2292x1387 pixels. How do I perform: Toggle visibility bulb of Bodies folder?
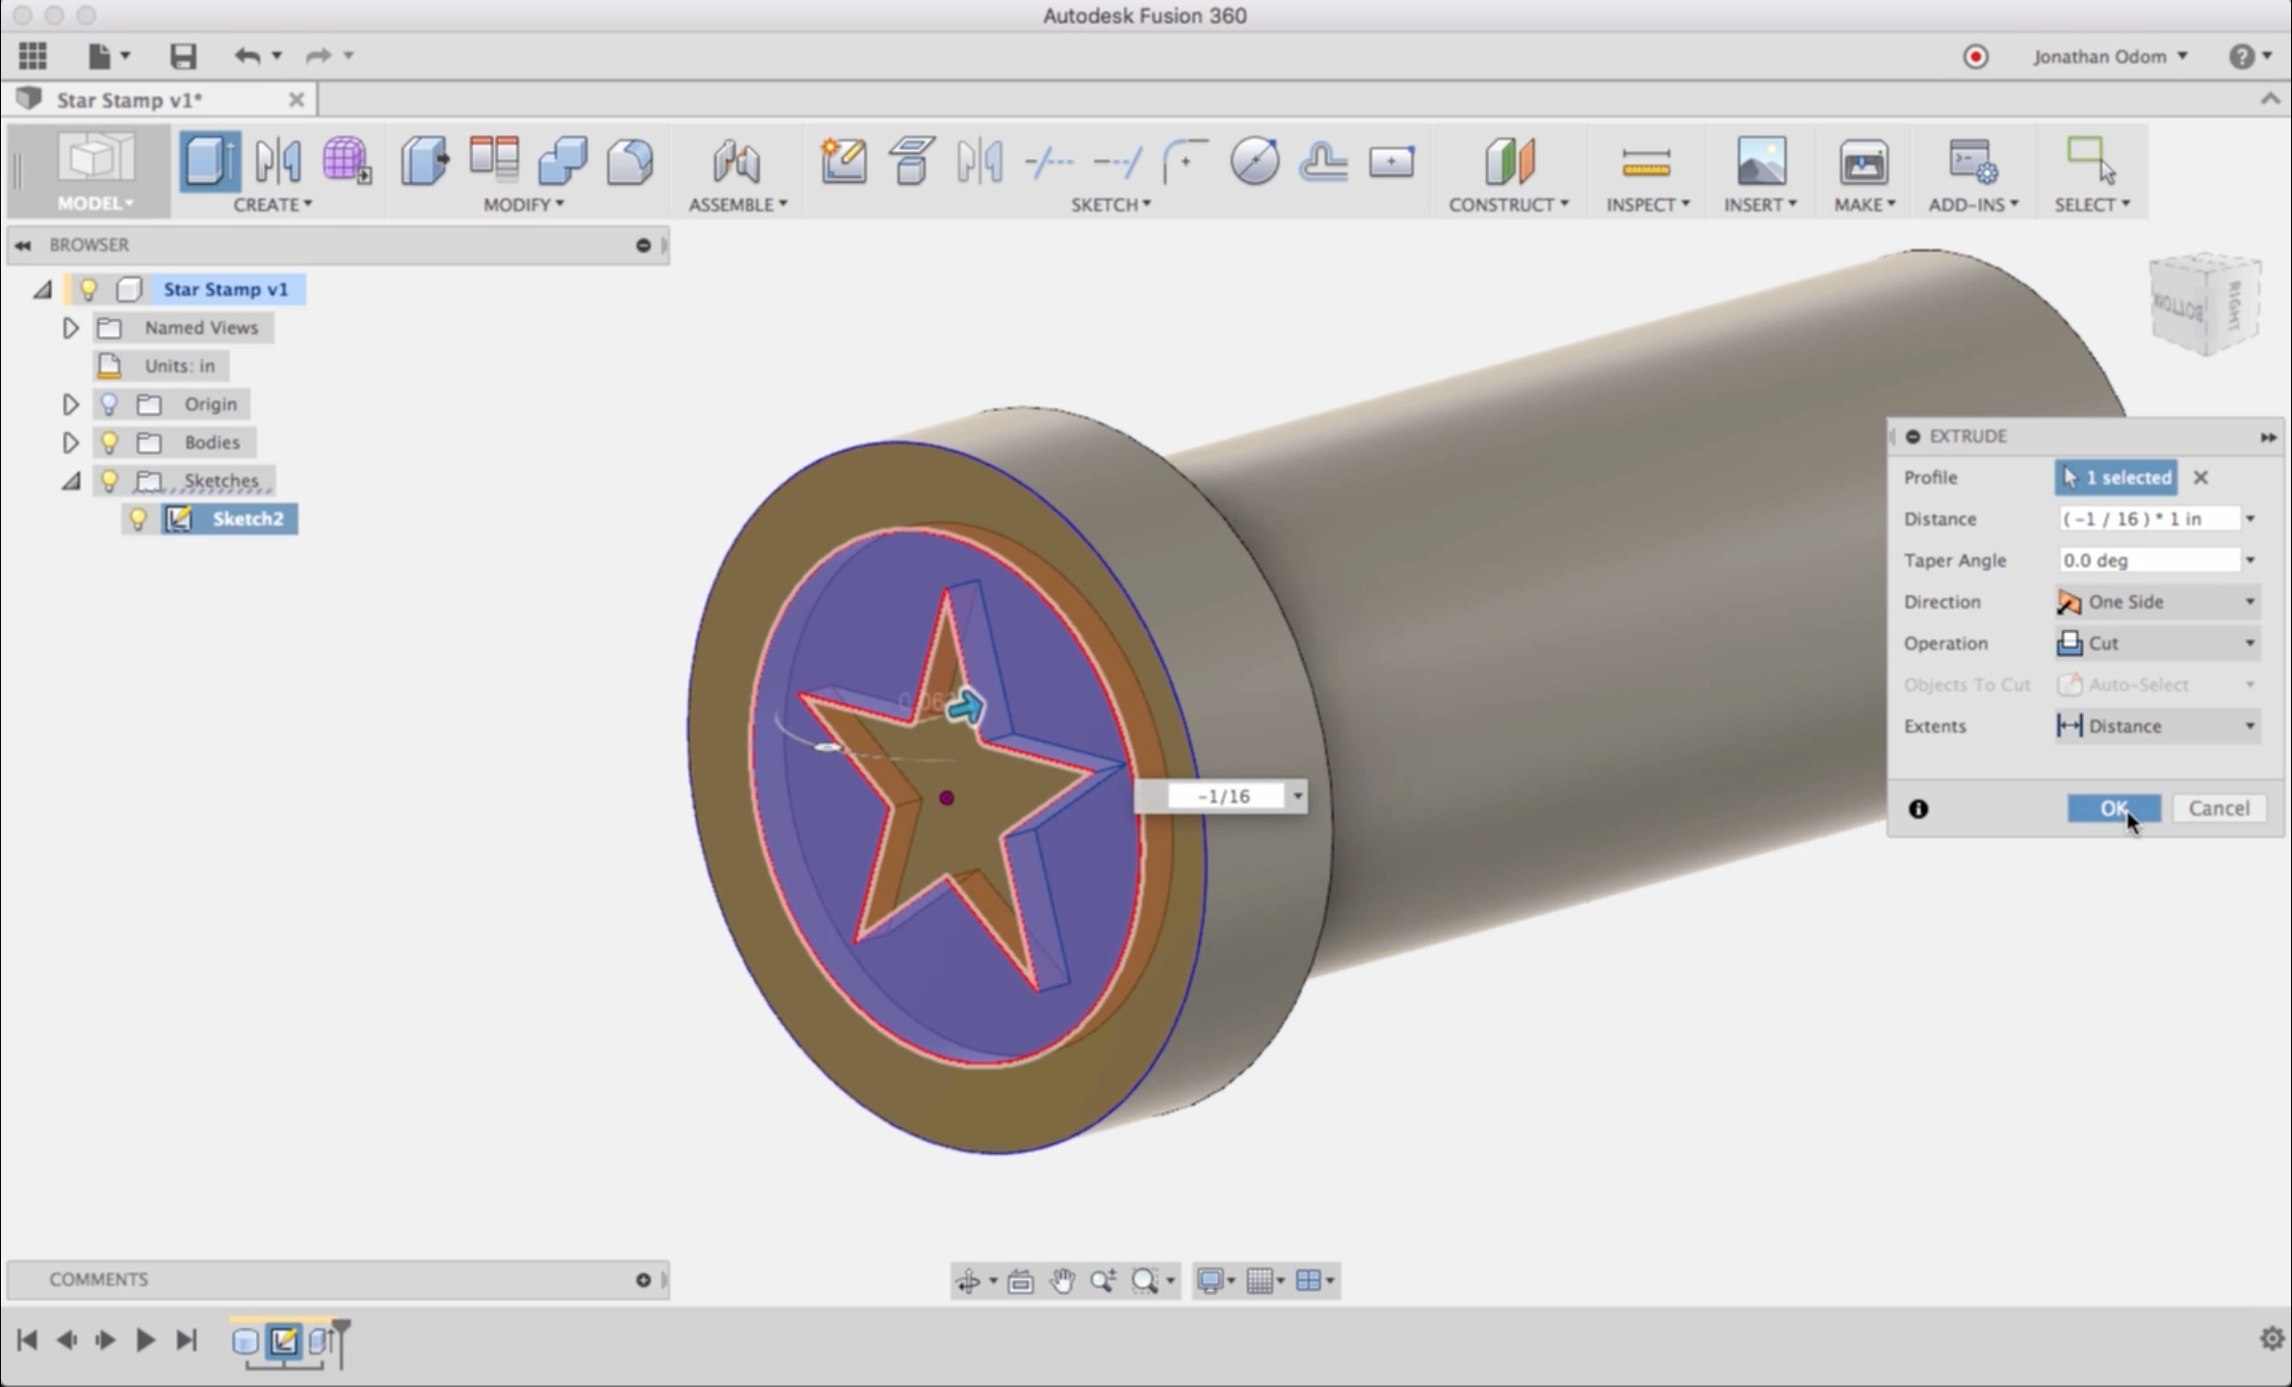[x=110, y=442]
